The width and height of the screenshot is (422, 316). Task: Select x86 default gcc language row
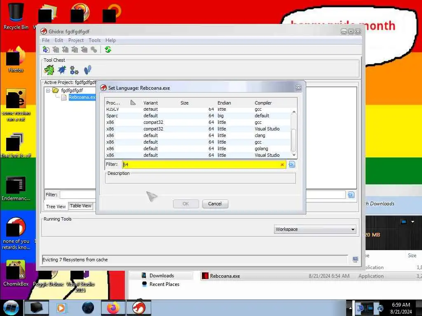coord(198,142)
